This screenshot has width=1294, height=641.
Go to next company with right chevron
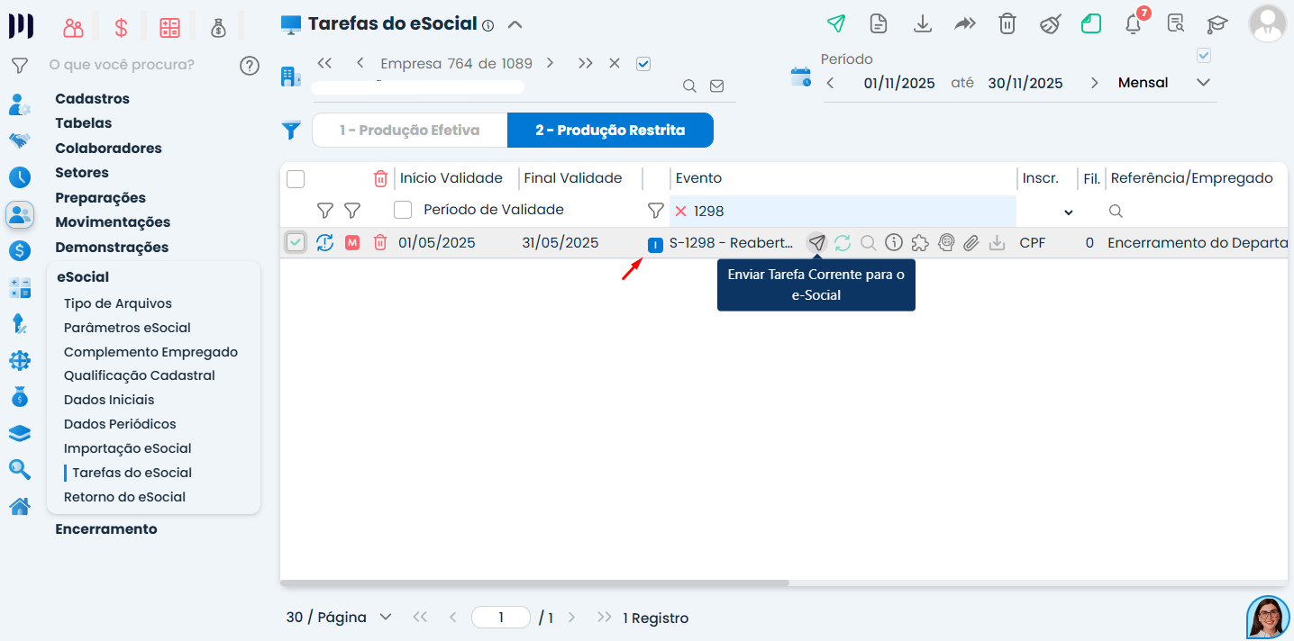coord(550,64)
